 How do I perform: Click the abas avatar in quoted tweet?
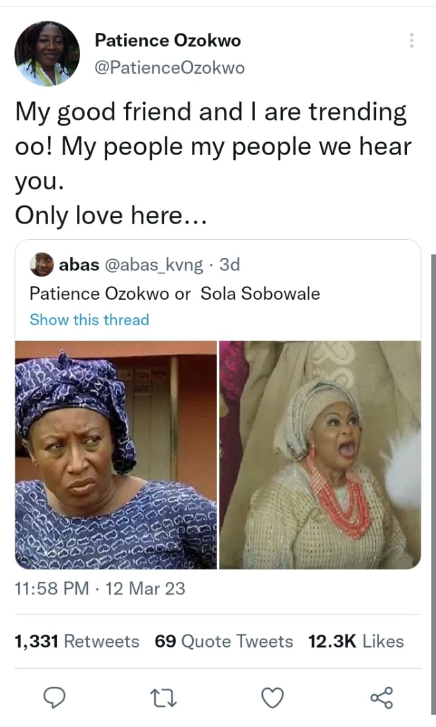(42, 264)
